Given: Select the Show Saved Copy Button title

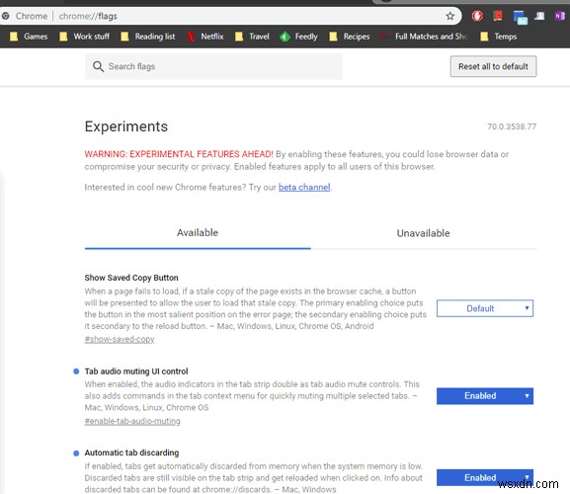Looking at the screenshot, I should point(131,278).
